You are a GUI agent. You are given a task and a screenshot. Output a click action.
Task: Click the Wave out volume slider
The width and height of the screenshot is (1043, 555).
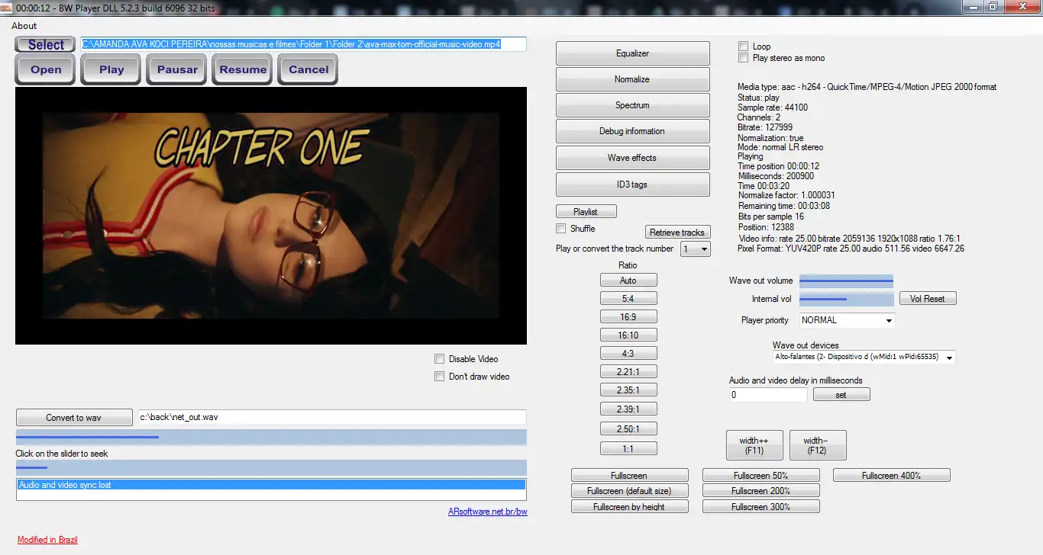[846, 281]
